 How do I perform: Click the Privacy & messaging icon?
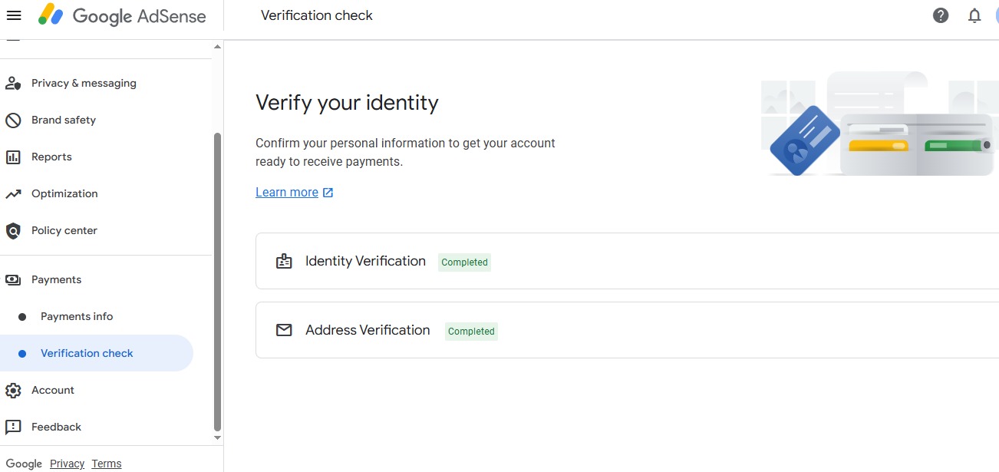pyautogui.click(x=13, y=83)
